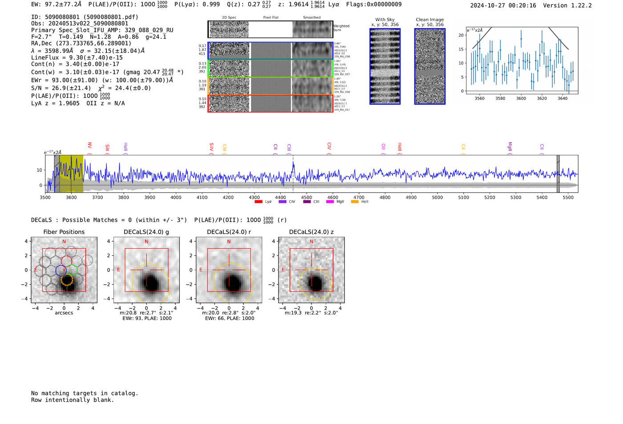Click the purple CIV legend swatch
This screenshot has width=623, height=424.
coord(282,202)
